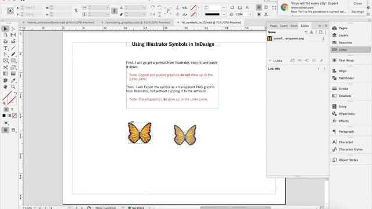Toggle formatting affects container
Image resolution: width=372 pixels, height=209 pixels.
6,110
